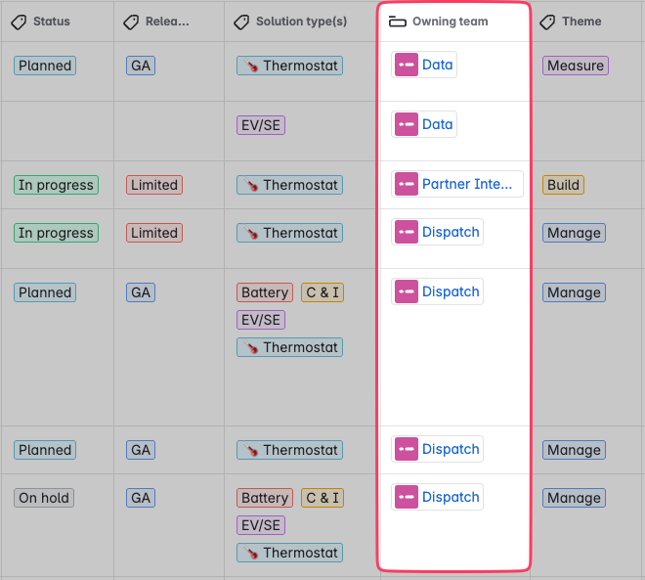Click the thermometer icon in first Thermostat tag
The height and width of the screenshot is (580, 645).
[250, 66]
